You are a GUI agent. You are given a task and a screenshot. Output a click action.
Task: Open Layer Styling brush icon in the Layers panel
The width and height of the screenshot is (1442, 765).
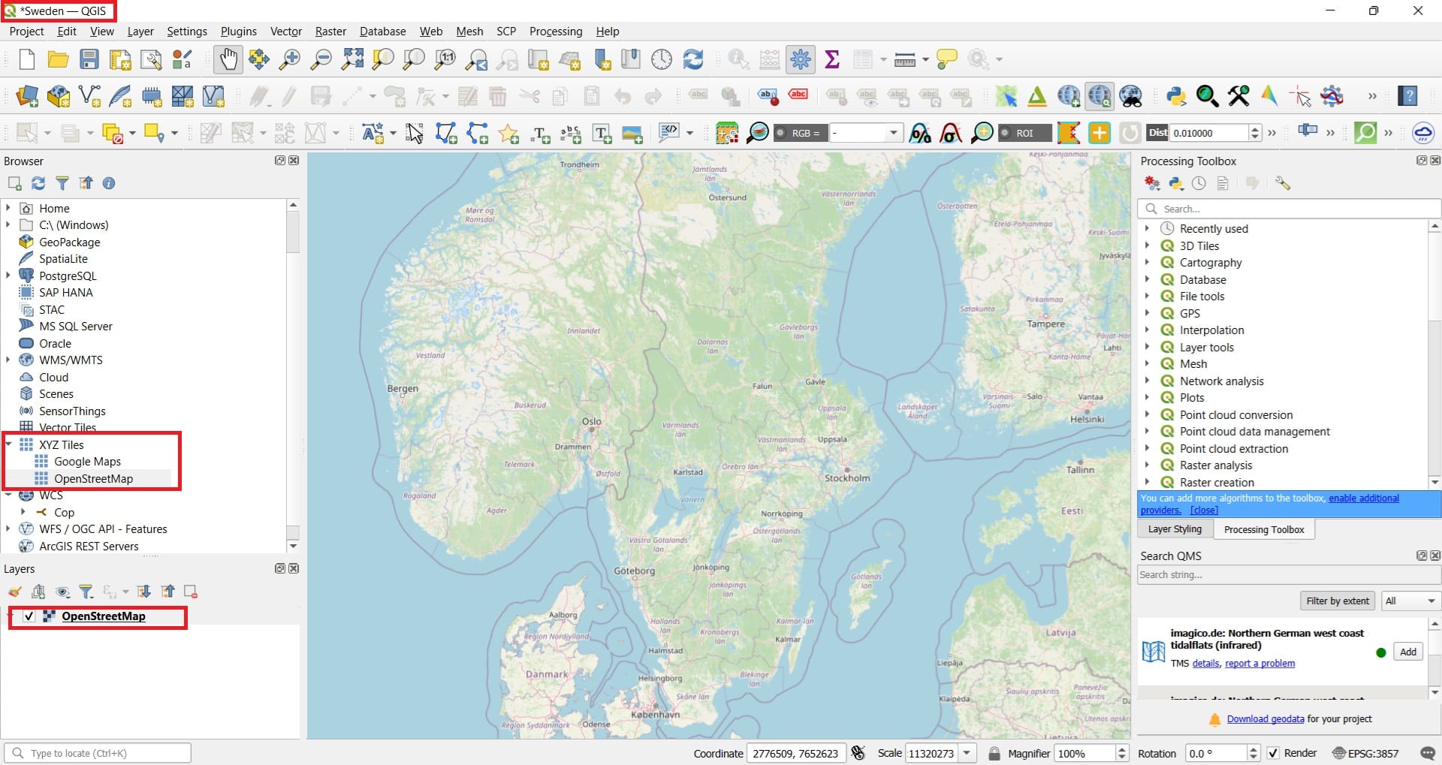(x=15, y=592)
